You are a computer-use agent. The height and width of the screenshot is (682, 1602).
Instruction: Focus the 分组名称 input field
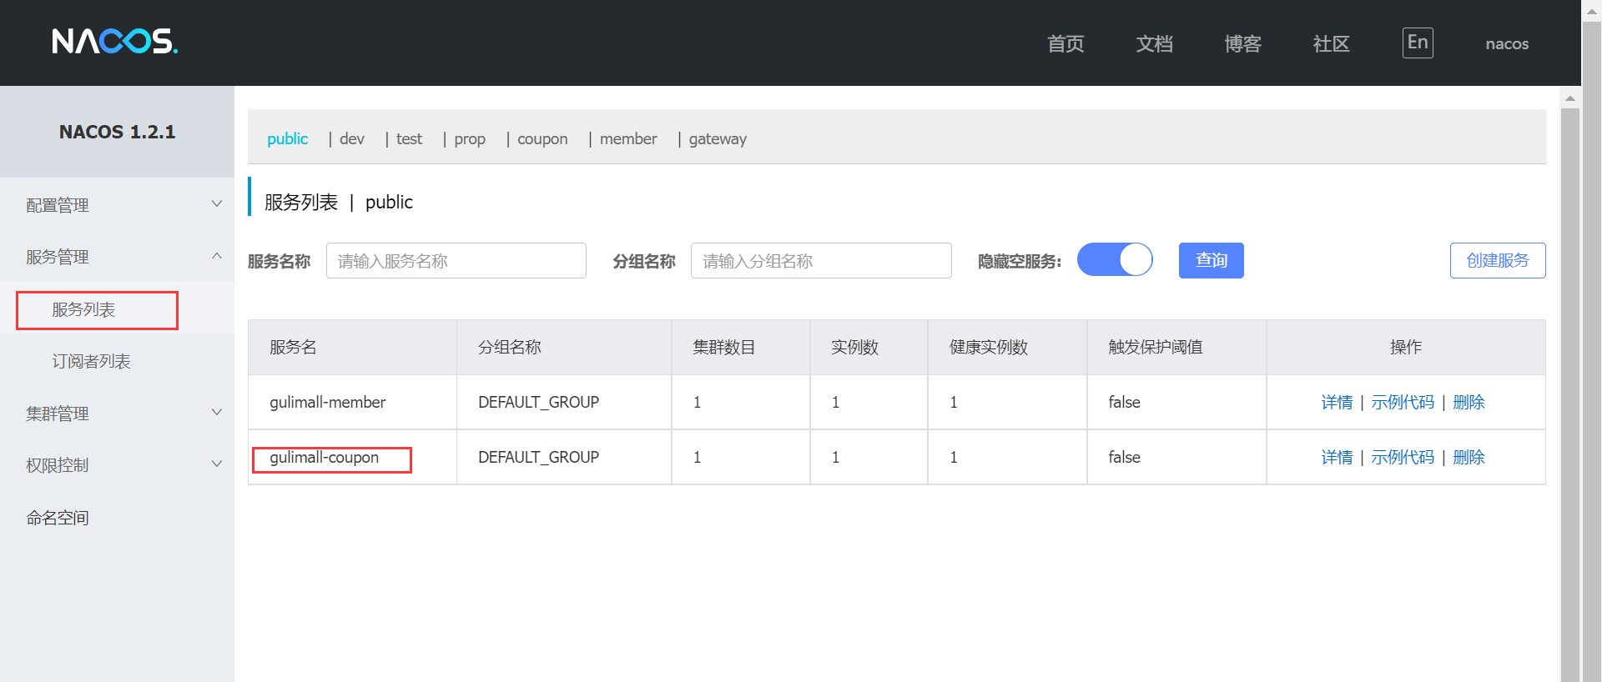821,261
